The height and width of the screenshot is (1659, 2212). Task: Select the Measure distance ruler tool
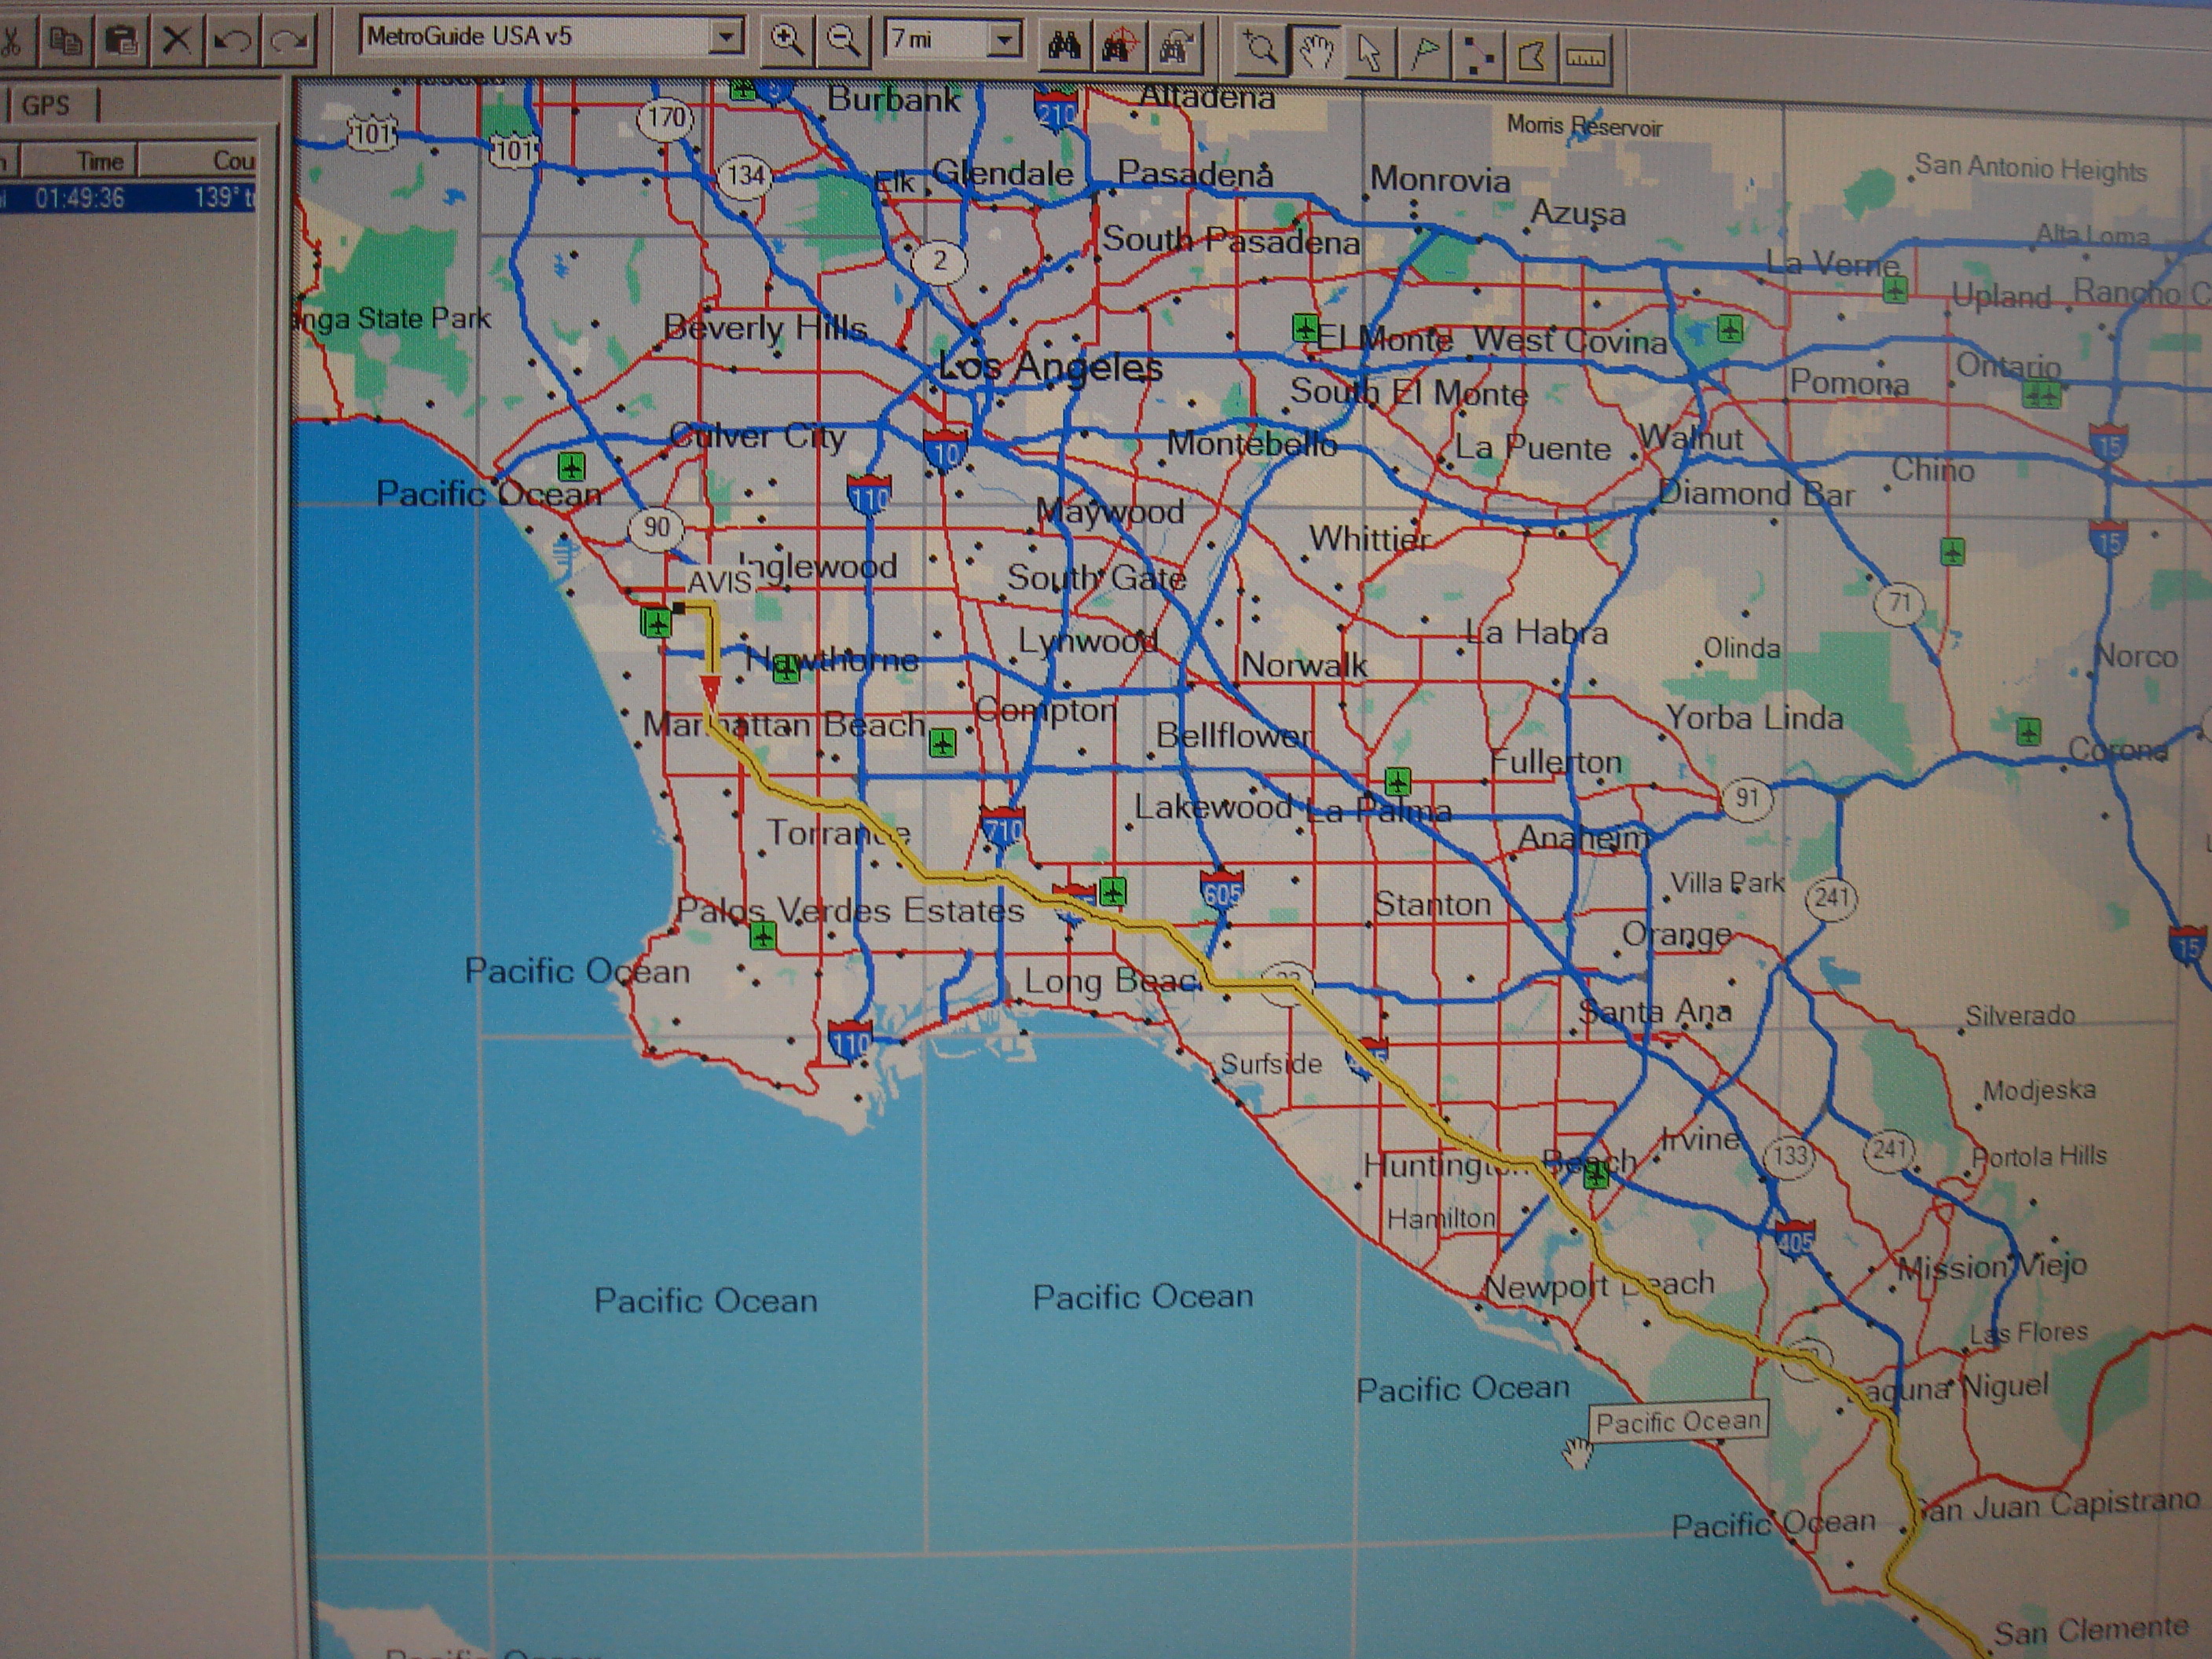click(1586, 58)
